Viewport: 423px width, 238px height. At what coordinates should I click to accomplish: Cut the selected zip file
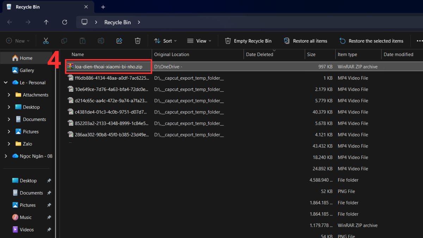[46, 41]
